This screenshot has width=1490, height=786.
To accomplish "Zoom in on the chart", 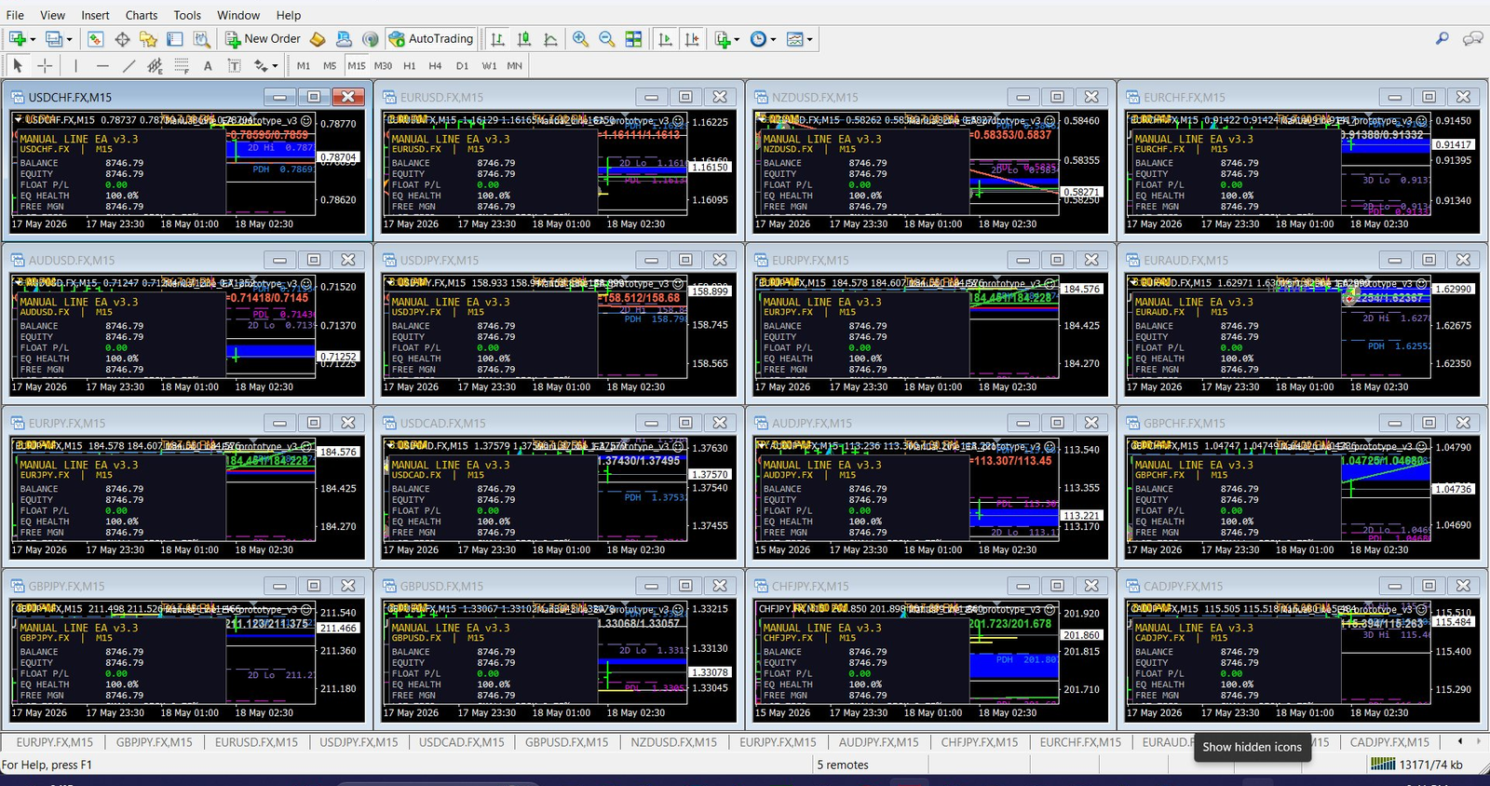I will (x=580, y=39).
